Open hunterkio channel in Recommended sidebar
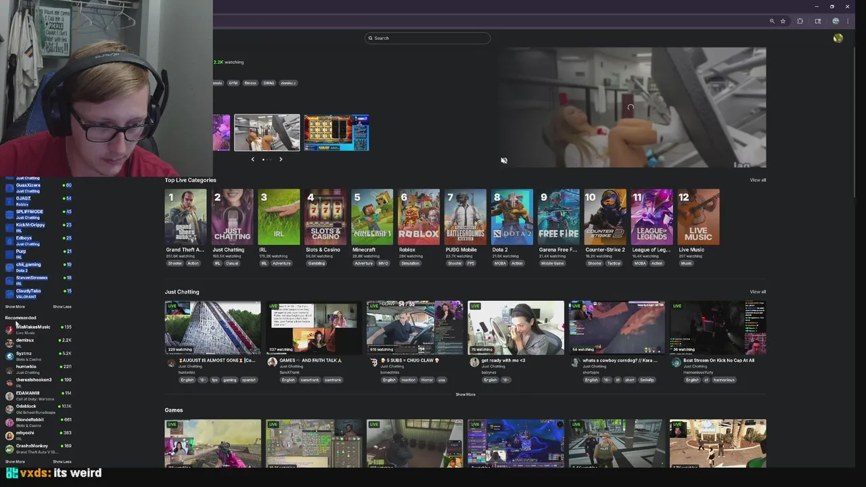This screenshot has height=487, width=866. (39, 369)
